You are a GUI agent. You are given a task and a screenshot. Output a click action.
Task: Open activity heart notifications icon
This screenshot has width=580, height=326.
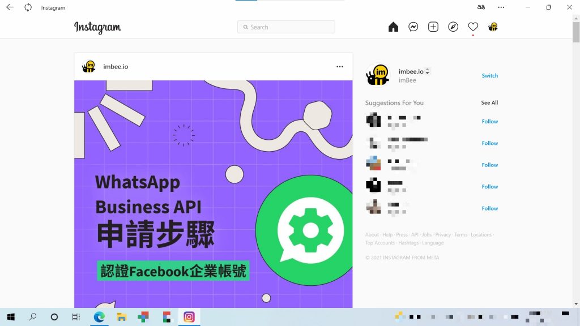473,27
